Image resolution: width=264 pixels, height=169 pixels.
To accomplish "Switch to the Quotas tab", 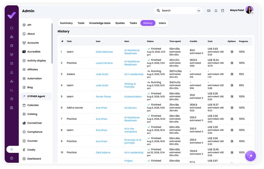I will click(120, 23).
